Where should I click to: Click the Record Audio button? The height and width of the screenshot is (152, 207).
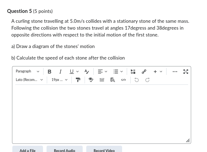click(x=65, y=150)
